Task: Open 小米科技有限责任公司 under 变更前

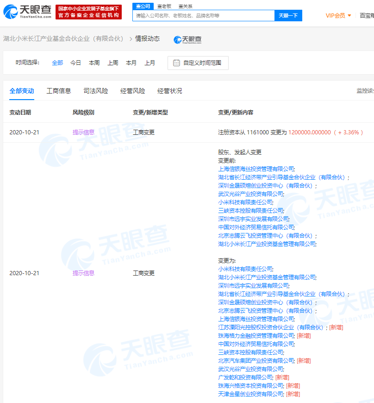Action: coord(245,202)
